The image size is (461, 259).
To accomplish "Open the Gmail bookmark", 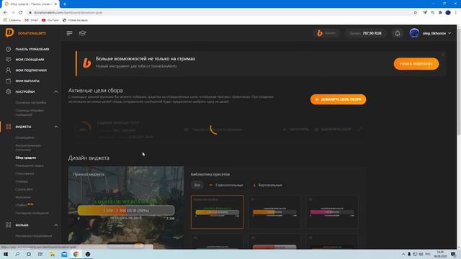I will click(31, 20).
